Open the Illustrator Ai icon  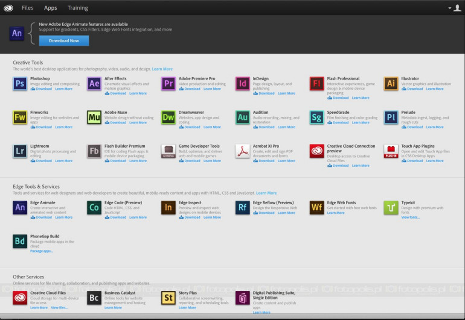pyautogui.click(x=391, y=84)
